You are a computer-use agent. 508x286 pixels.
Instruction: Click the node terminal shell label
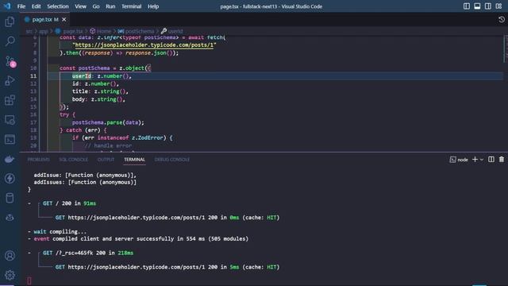(459, 160)
